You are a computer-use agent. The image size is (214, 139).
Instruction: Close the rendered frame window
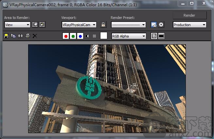(204, 3)
